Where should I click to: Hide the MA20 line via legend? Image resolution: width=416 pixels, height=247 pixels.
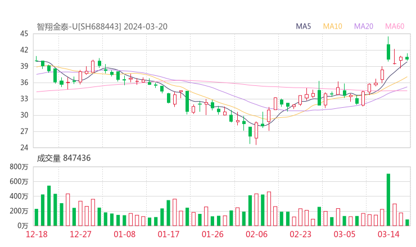click(364, 26)
